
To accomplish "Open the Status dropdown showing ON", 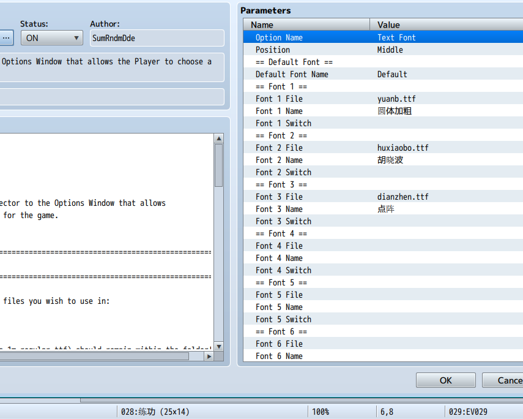I will (52, 38).
